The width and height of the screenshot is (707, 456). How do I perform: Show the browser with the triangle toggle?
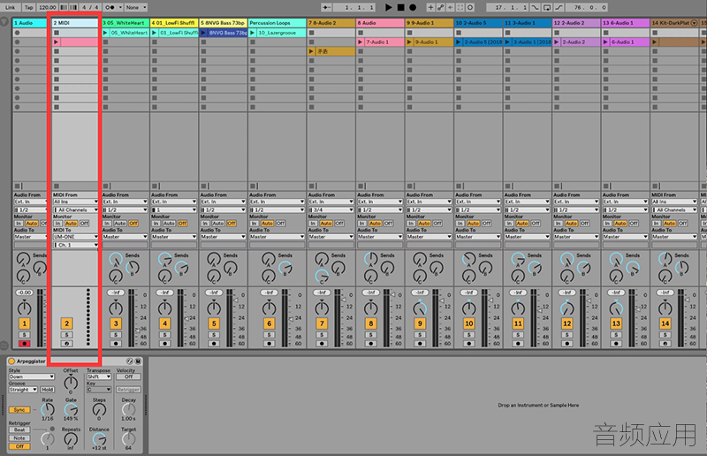[x=4, y=21]
